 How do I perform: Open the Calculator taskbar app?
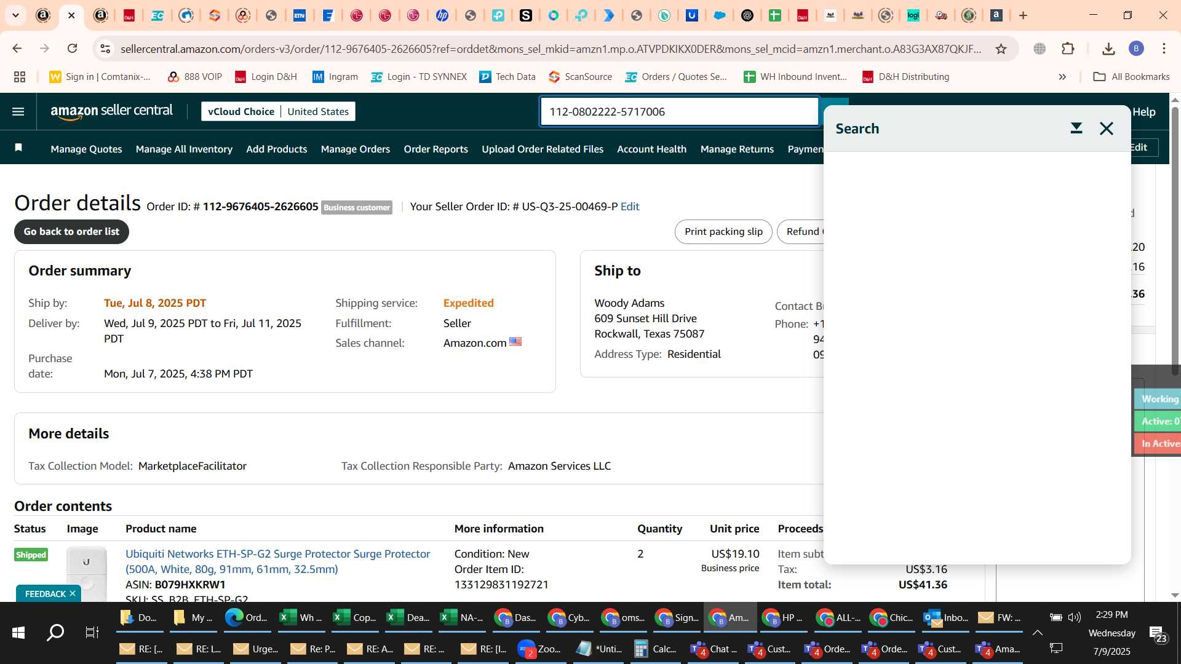point(655,649)
